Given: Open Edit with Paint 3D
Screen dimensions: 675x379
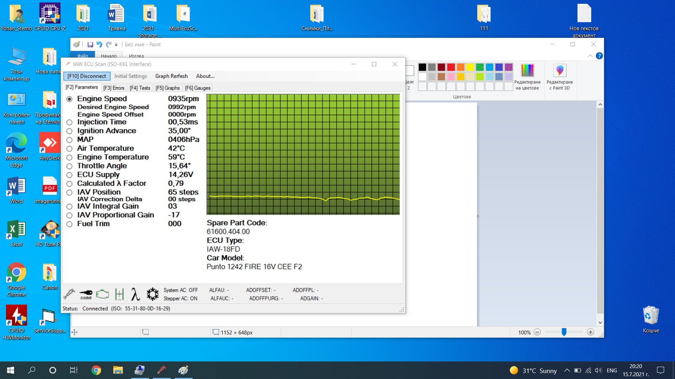Looking at the screenshot, I should (559, 76).
